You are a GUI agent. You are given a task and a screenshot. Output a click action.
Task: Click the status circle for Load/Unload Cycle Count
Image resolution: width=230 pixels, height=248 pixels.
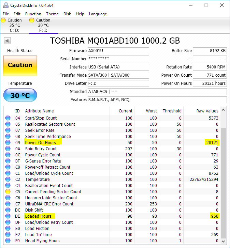point(8,173)
